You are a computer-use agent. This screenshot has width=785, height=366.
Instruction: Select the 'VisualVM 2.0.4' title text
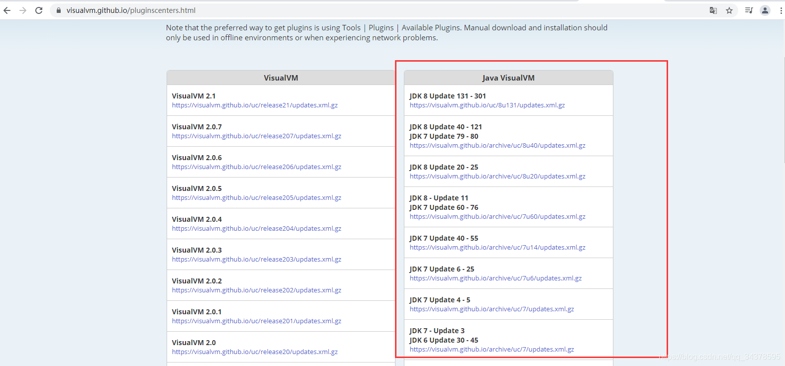coord(197,219)
